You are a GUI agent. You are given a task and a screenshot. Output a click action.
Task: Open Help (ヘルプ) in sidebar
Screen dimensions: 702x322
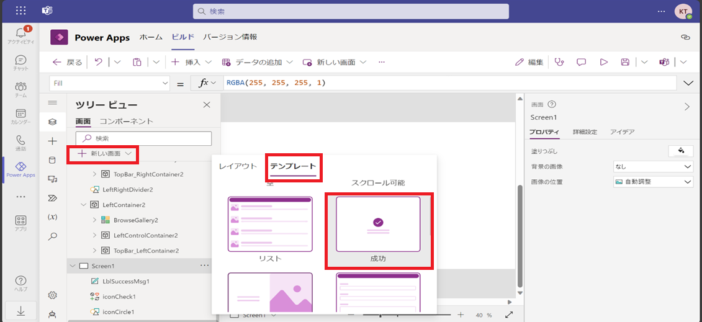(x=20, y=284)
